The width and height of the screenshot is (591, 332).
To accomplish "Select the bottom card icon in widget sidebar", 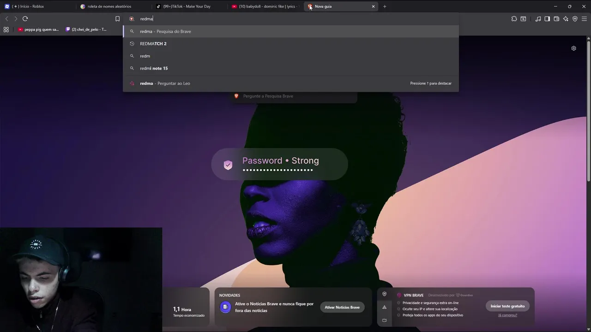I will coord(384,320).
